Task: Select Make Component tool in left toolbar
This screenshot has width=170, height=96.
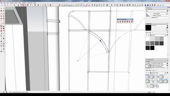Action: click(x=3, y=9)
